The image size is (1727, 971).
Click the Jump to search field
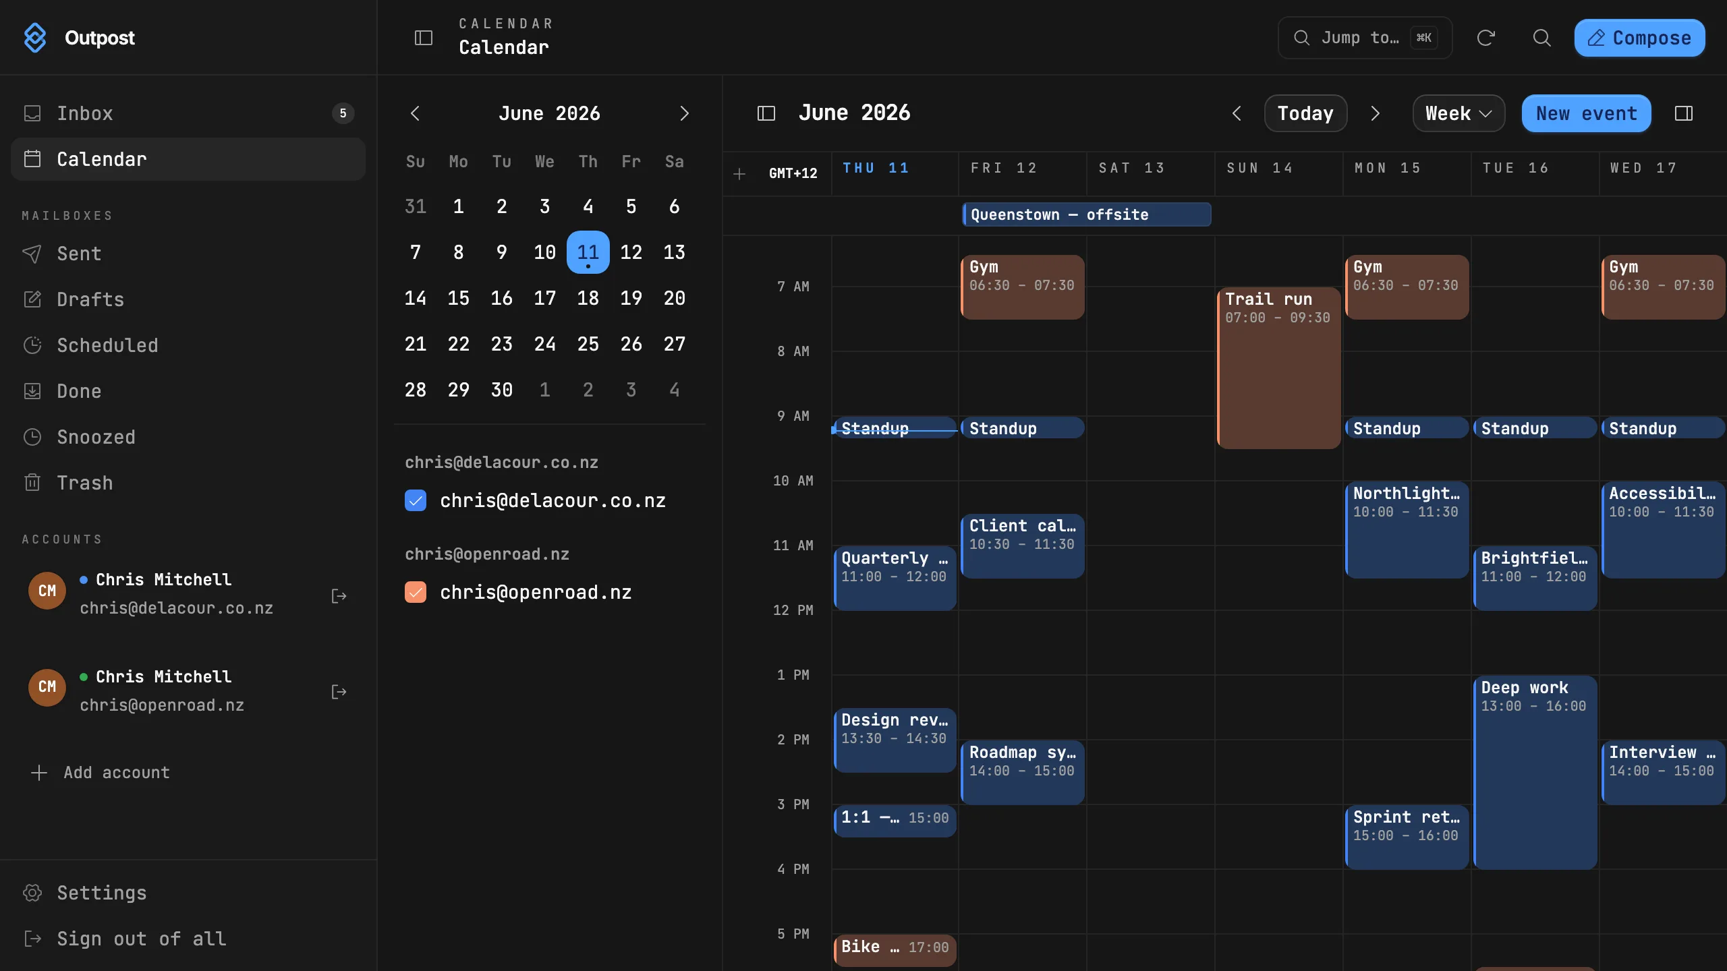click(x=1365, y=38)
